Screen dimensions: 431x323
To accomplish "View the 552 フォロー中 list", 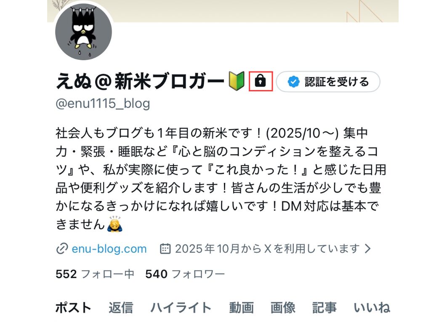I will (x=95, y=274).
